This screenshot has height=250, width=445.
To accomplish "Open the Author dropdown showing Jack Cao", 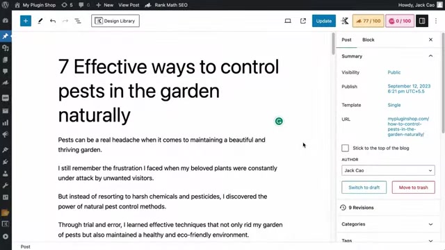I will (388, 170).
